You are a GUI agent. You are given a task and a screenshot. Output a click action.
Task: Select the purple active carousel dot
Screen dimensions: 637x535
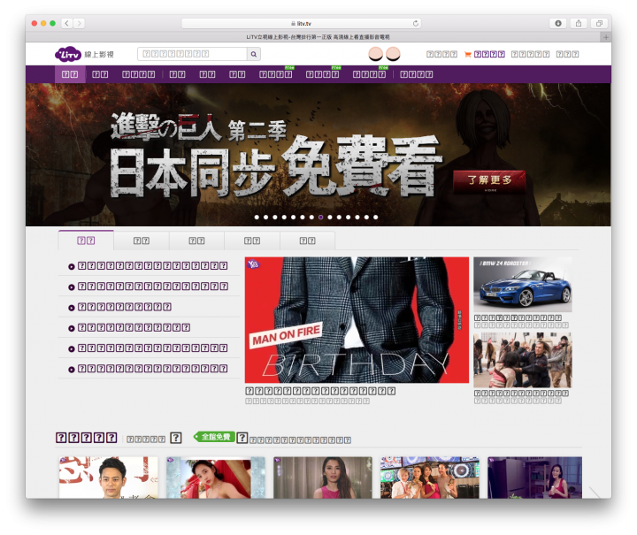[320, 218]
